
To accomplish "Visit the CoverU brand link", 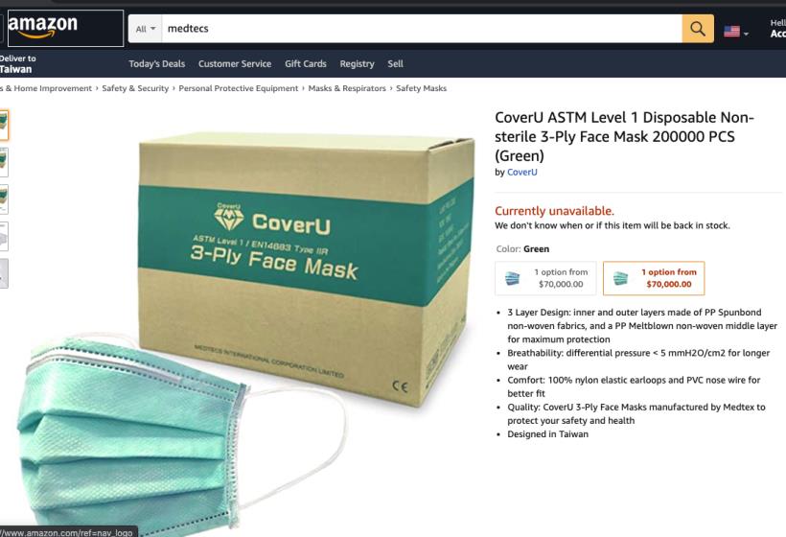I will [521, 172].
